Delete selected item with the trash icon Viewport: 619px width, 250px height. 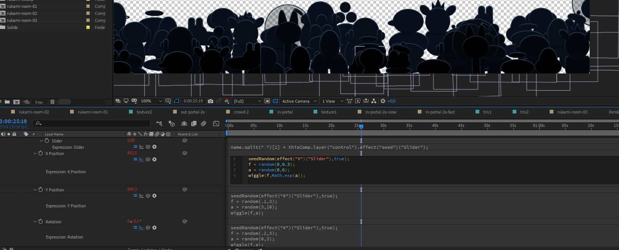(x=52, y=102)
